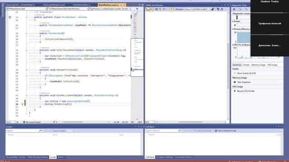This screenshot has height=162, width=289.
Task: Open the UserLoginWindowViewModel.cs tab
Action: [x=20, y=5]
